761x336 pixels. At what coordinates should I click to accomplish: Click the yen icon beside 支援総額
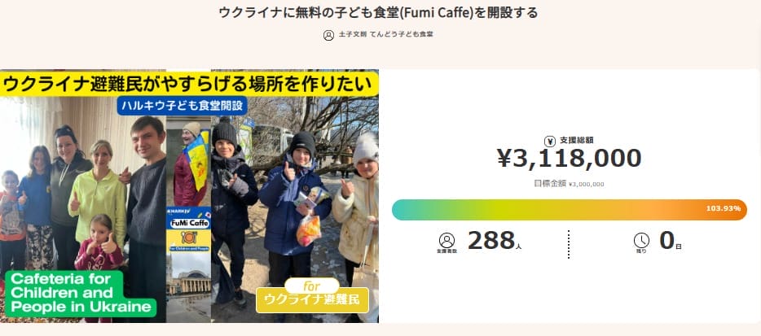tap(548, 141)
